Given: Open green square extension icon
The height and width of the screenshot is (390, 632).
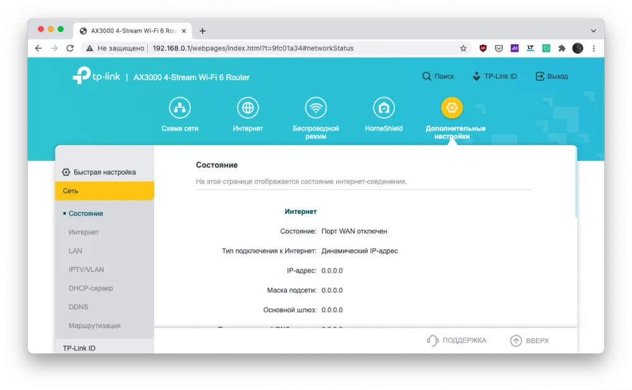Looking at the screenshot, I should coord(546,49).
